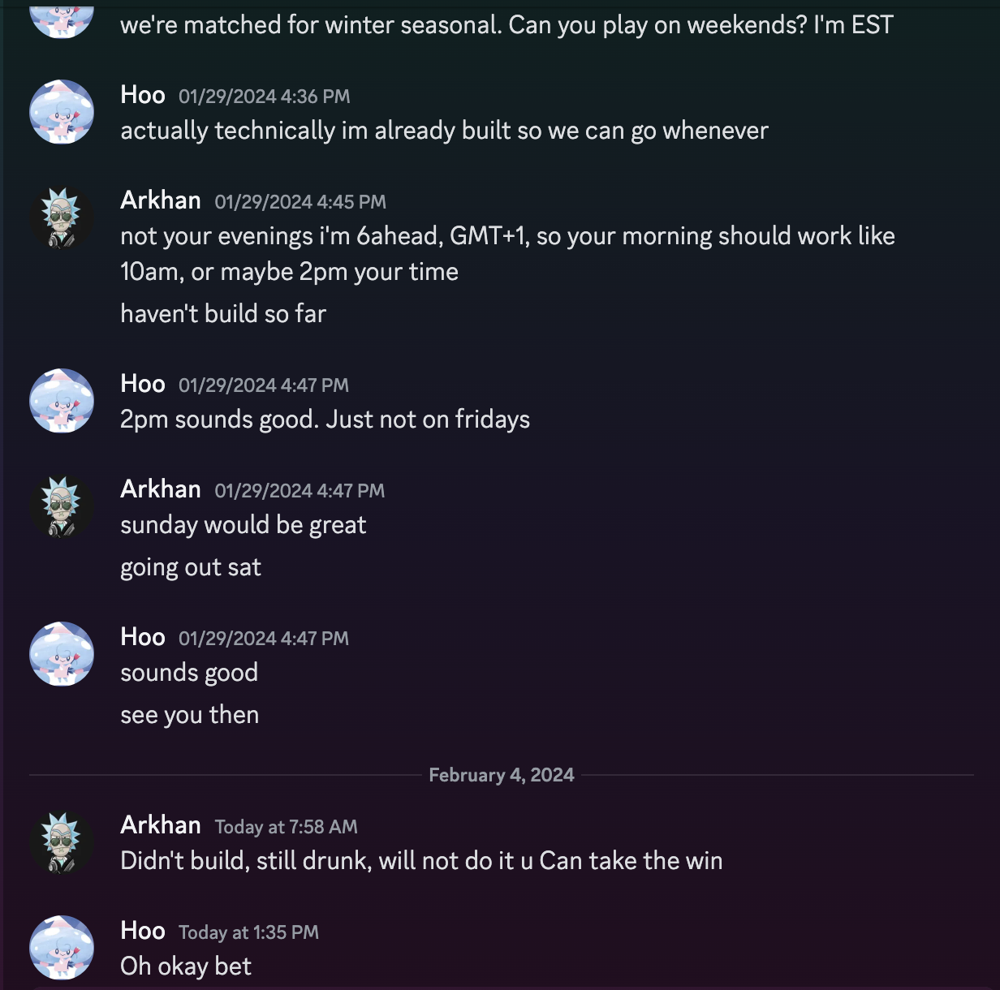Screen dimensions: 1000x990
Task: Click partial avatar beside "winter seasonal" message
Action: coord(62,21)
